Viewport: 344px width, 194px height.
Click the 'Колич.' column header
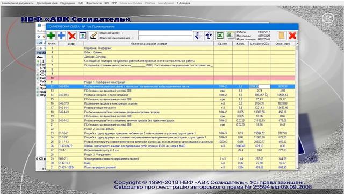point(240,44)
